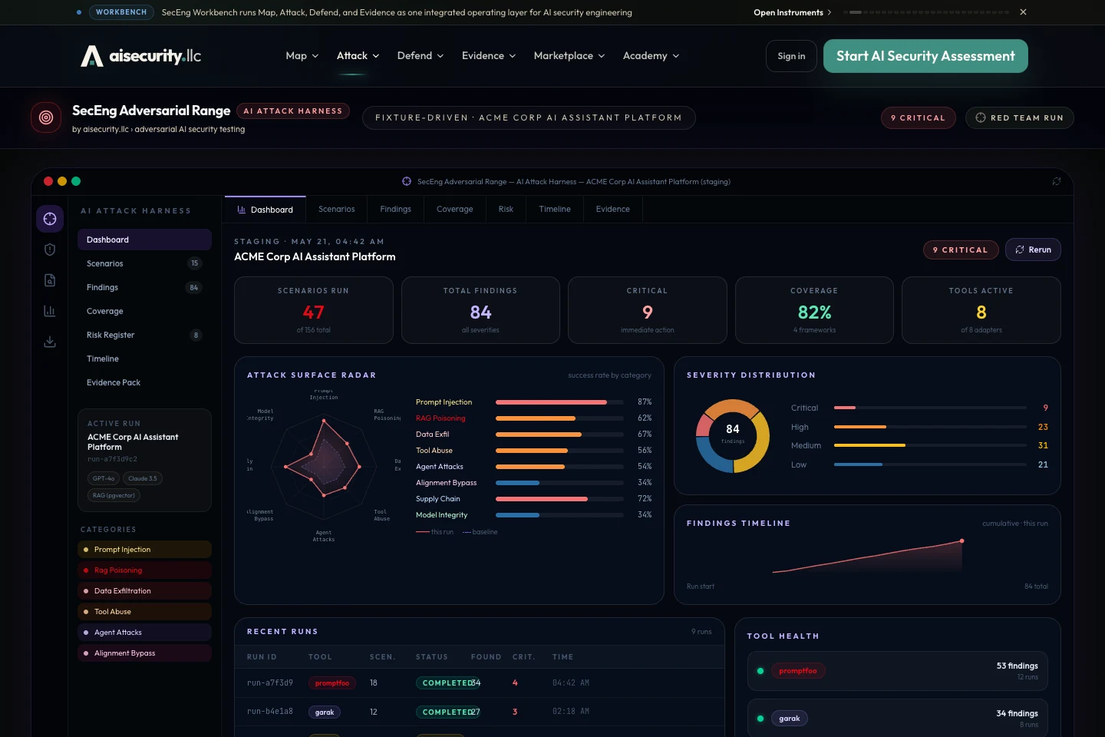Screen dimensions: 1105x737
Task: Click the Rerun button
Action: tap(1033, 250)
